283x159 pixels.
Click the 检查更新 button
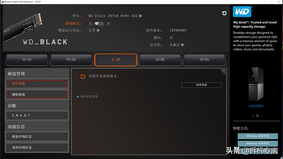point(201,85)
